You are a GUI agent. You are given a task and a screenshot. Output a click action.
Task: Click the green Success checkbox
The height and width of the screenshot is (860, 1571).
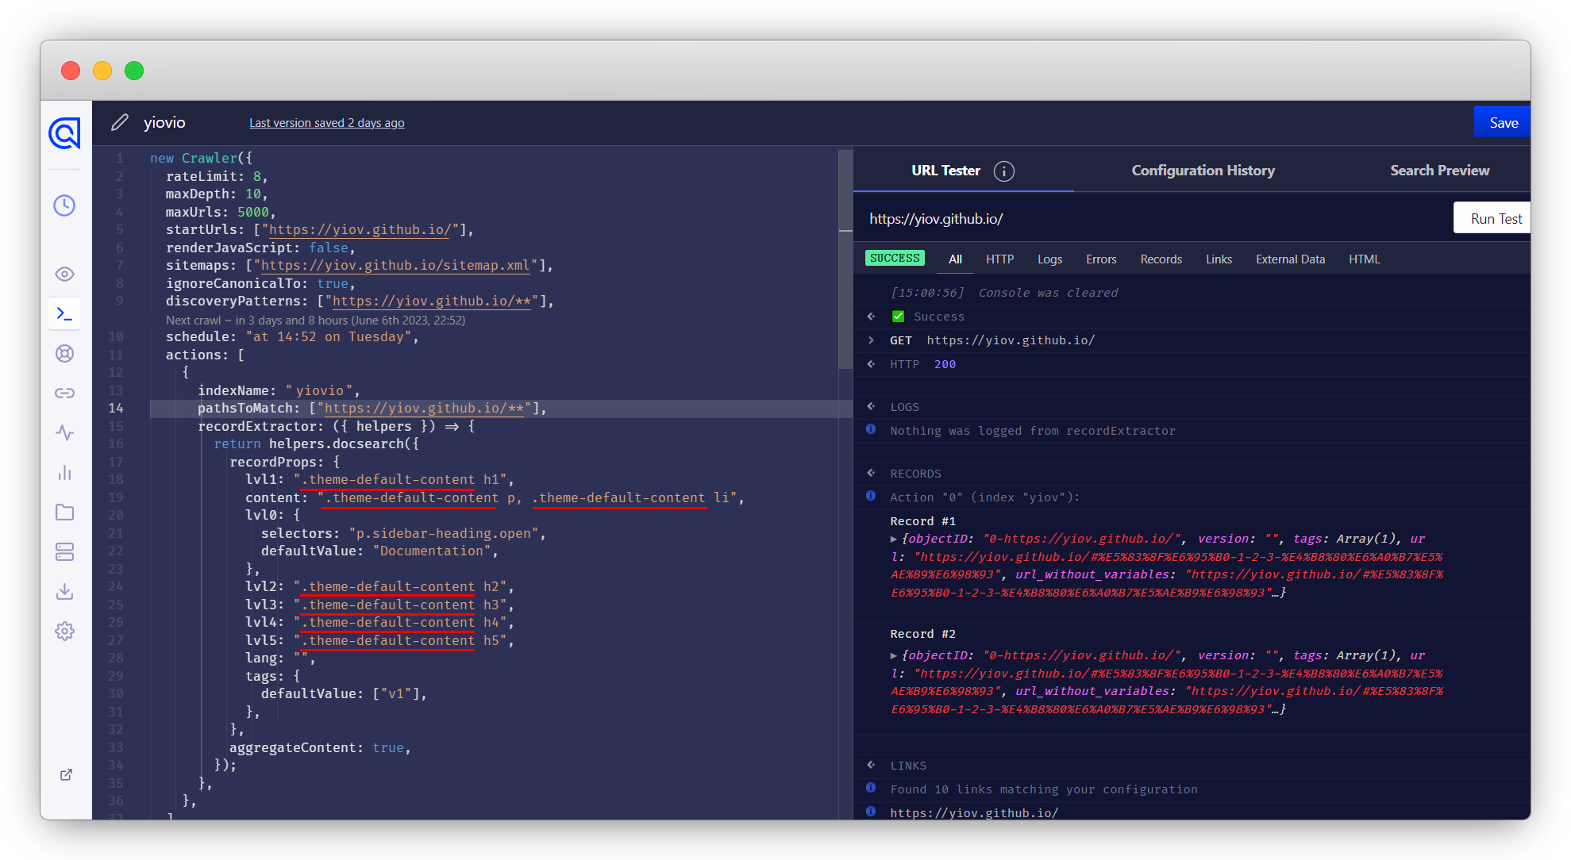click(898, 317)
